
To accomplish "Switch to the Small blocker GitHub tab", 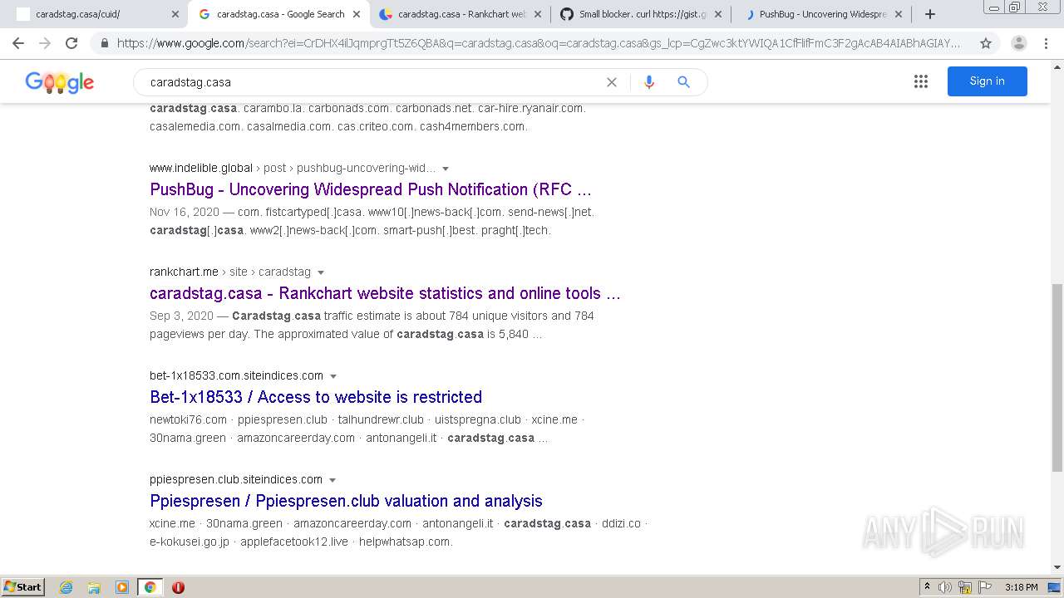I will pos(642,14).
